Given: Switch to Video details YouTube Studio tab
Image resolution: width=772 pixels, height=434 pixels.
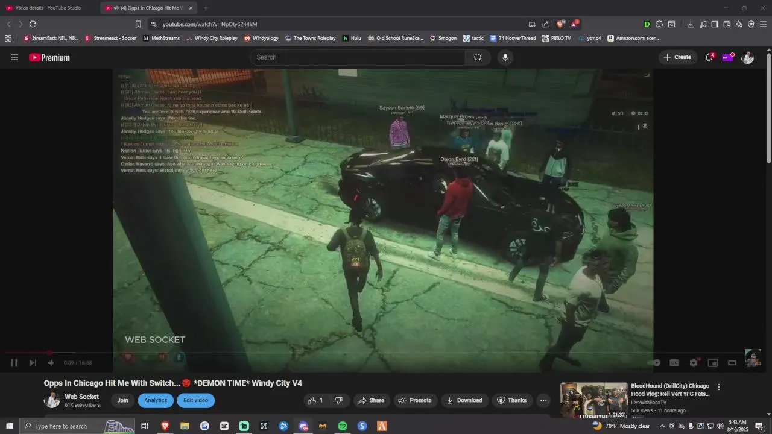Looking at the screenshot, I should pos(49,8).
